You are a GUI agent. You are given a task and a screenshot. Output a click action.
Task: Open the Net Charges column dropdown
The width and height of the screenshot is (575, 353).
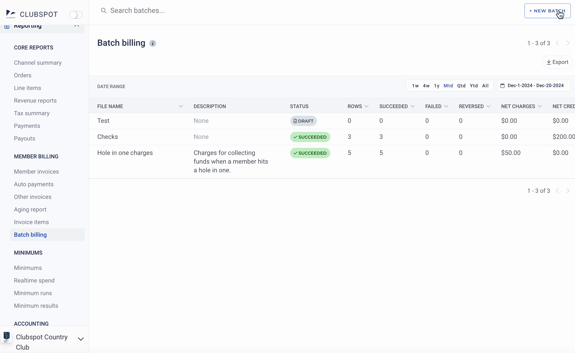(540, 106)
